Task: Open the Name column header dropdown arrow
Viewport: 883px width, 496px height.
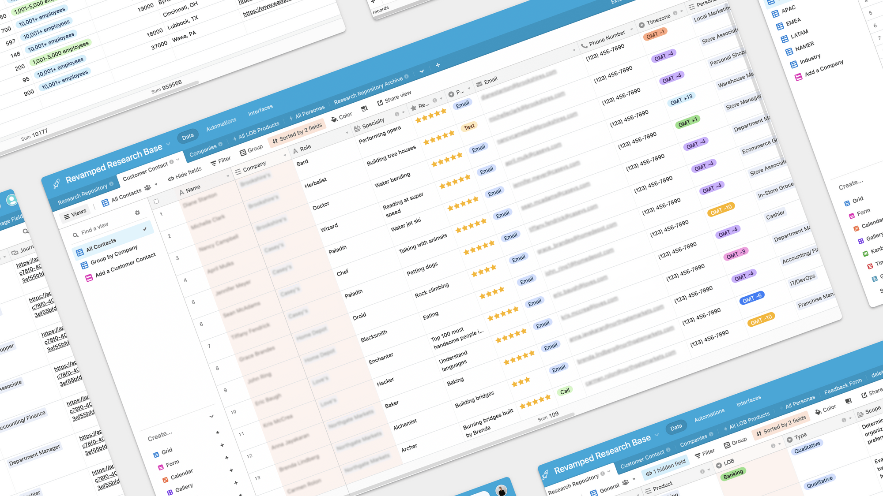Action: pos(228,176)
